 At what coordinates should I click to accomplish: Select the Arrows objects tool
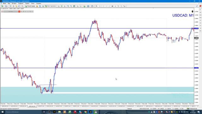pos(124,6)
